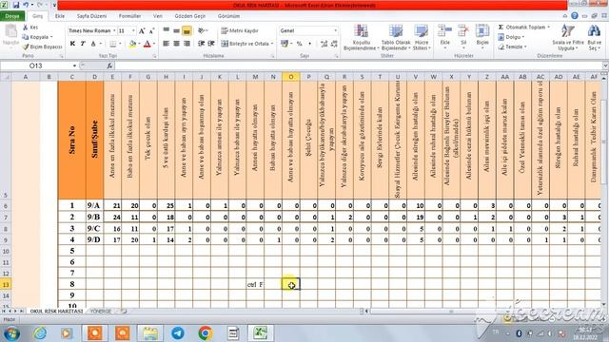The height and width of the screenshot is (342, 609).
Task: Open the Name Box dropdown arrow
Action: (x=74, y=66)
